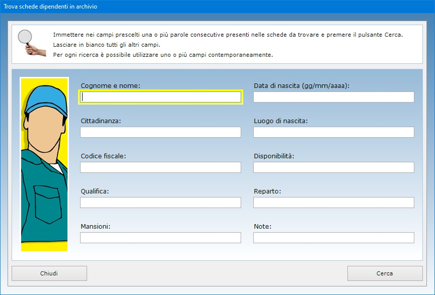Click the 'Luogo di nascita:' label
The height and width of the screenshot is (295, 435).
pyautogui.click(x=281, y=121)
